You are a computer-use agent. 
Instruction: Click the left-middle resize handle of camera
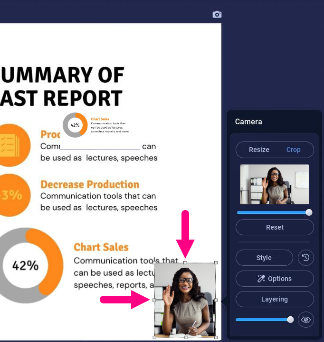(154, 300)
